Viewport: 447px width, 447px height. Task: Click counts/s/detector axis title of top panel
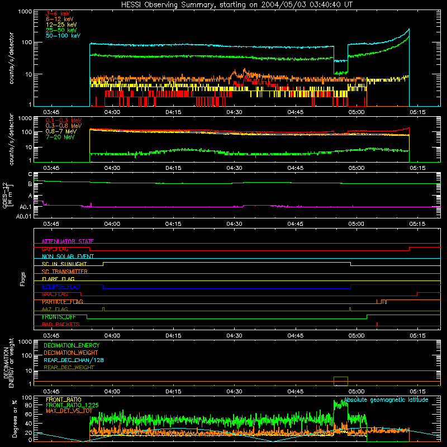click(x=11, y=58)
